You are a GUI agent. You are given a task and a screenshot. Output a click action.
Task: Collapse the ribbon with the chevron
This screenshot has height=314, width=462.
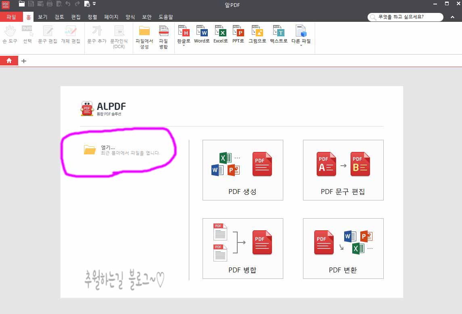452,17
